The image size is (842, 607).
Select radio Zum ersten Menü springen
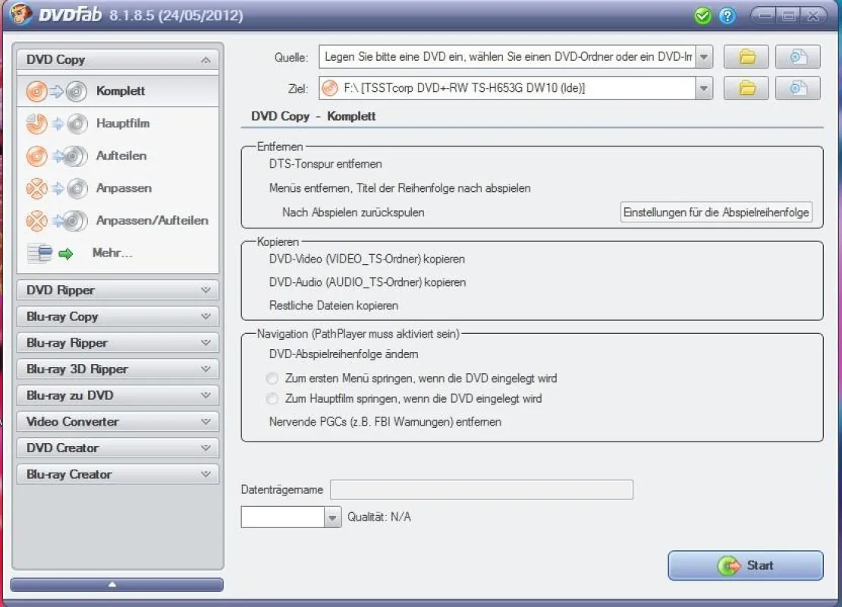272,379
